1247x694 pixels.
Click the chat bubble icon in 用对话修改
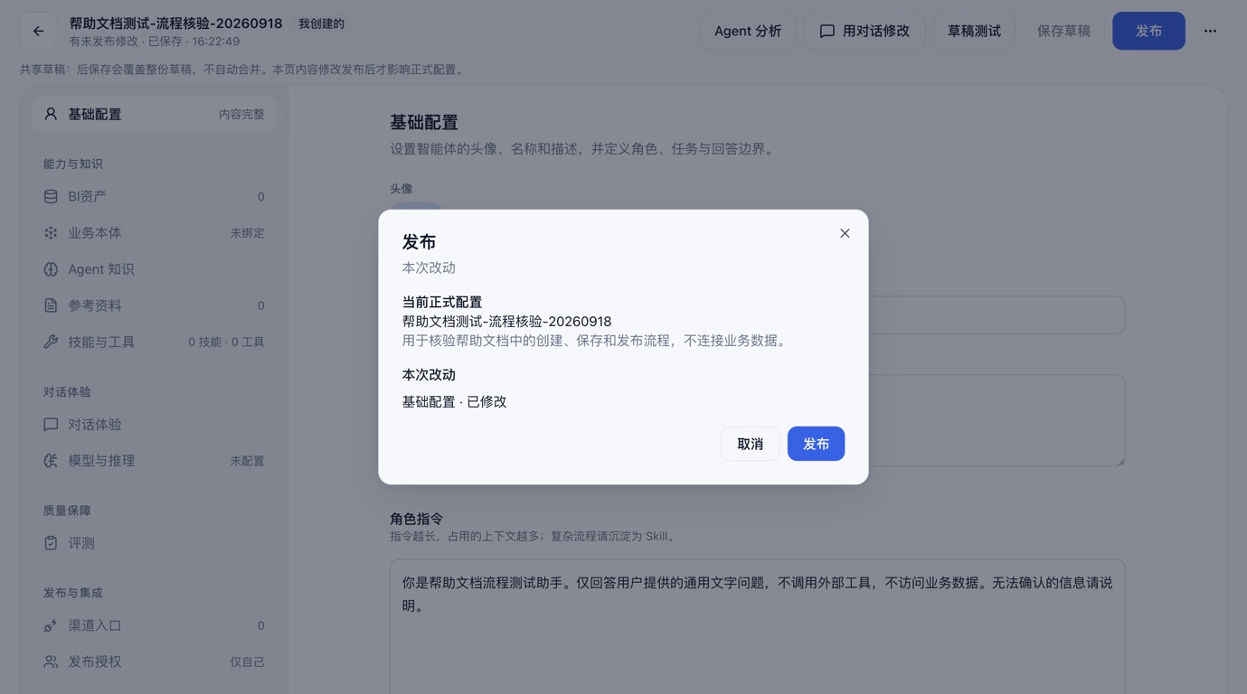[827, 32]
